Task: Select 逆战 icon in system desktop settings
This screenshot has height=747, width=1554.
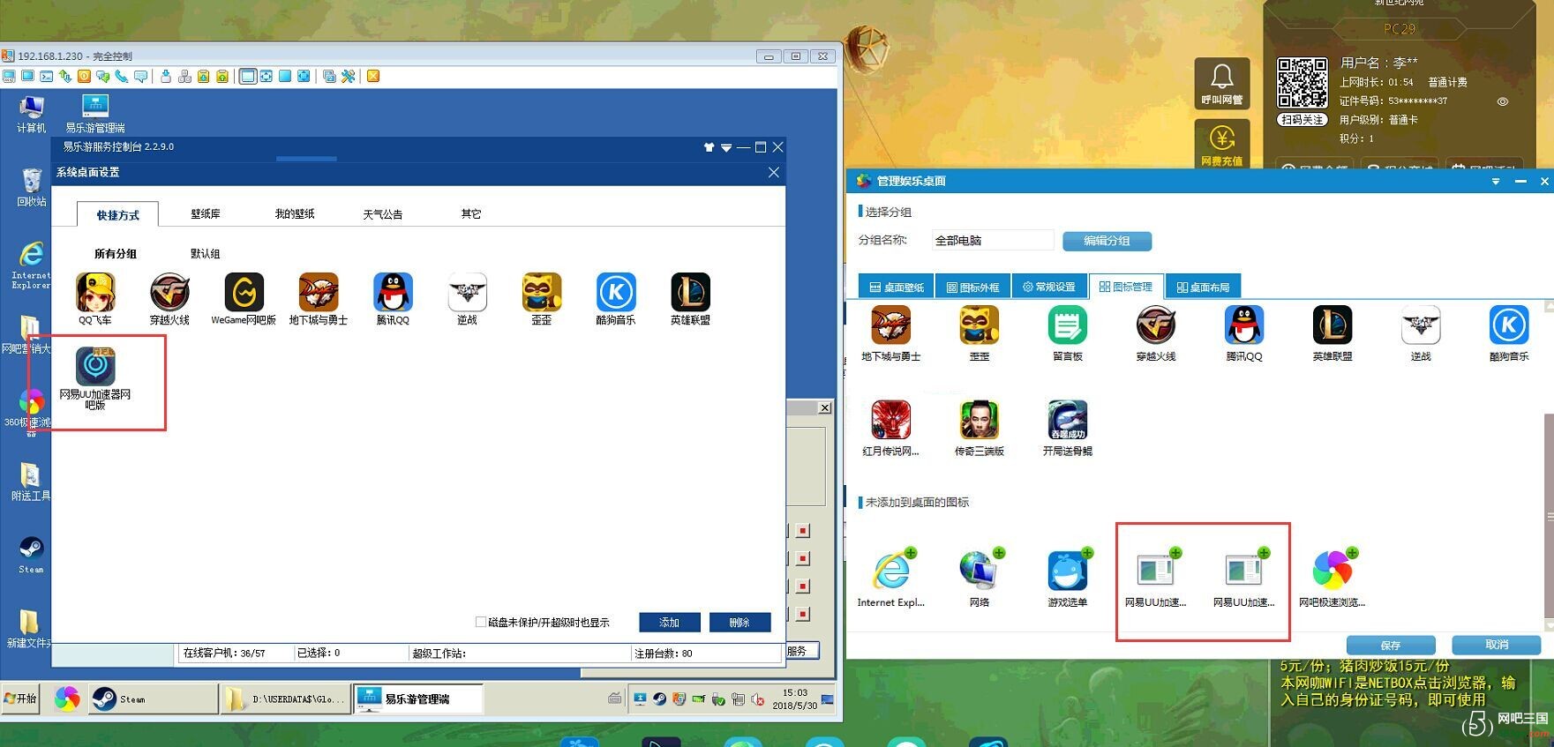Action: point(467,293)
